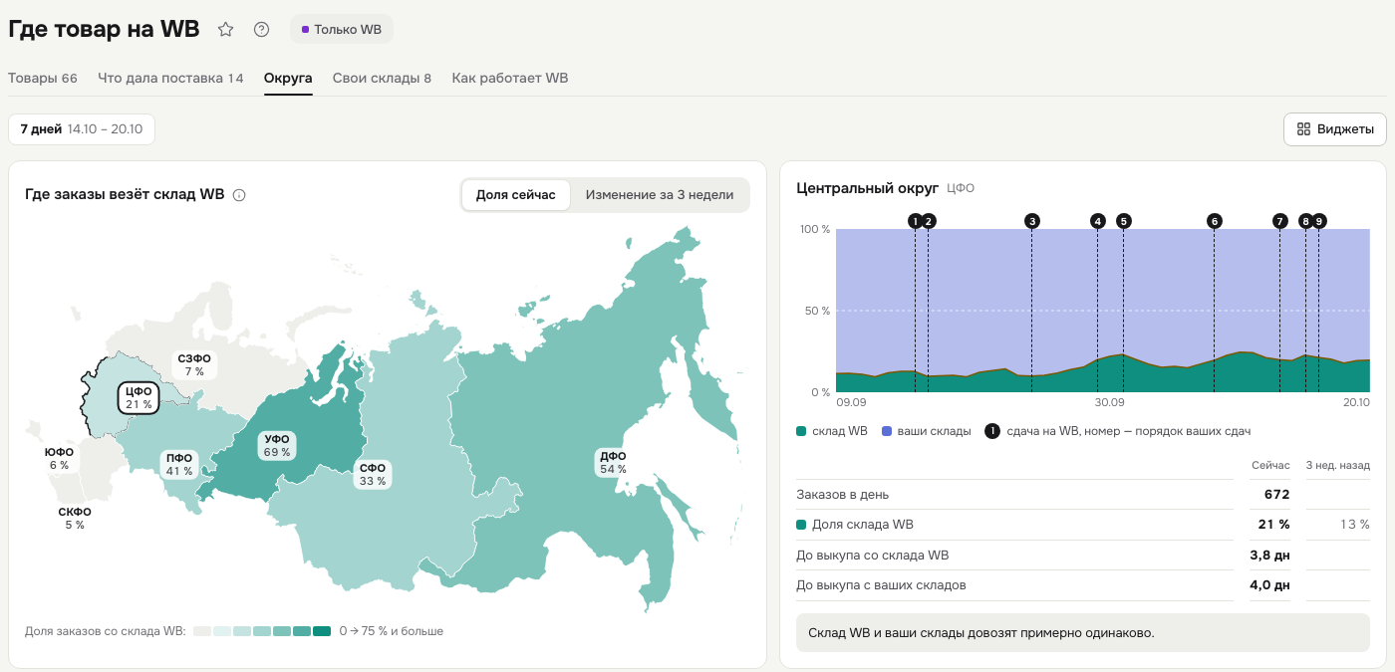The height and width of the screenshot is (672, 1395).
Task: Select delivery marker 6 on the chart
Action: [1214, 221]
